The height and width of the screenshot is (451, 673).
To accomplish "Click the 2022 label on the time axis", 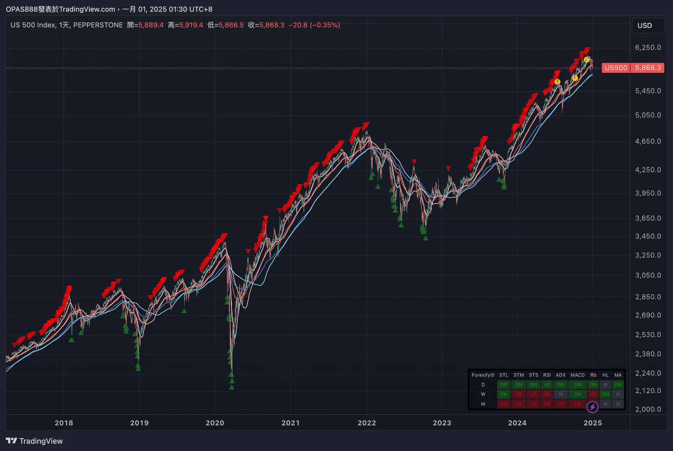I will click(367, 423).
